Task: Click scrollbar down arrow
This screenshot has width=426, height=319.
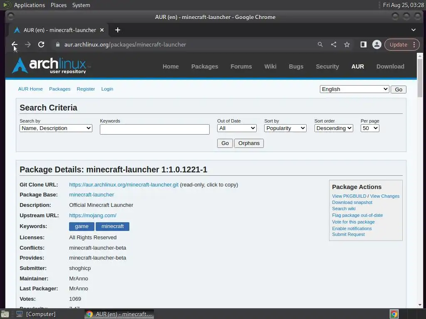Action: click(420, 304)
